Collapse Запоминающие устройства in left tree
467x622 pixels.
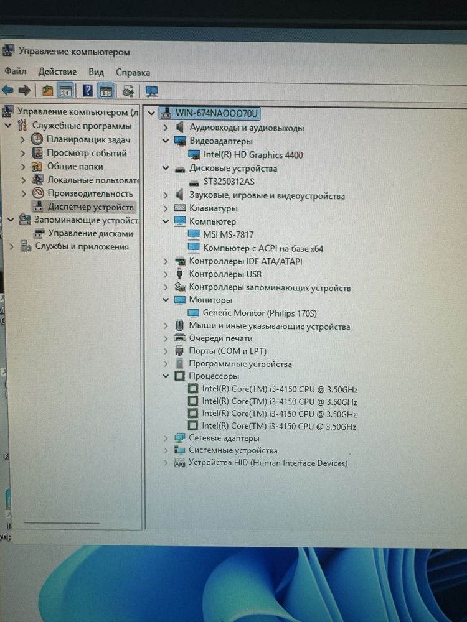[x=11, y=220]
